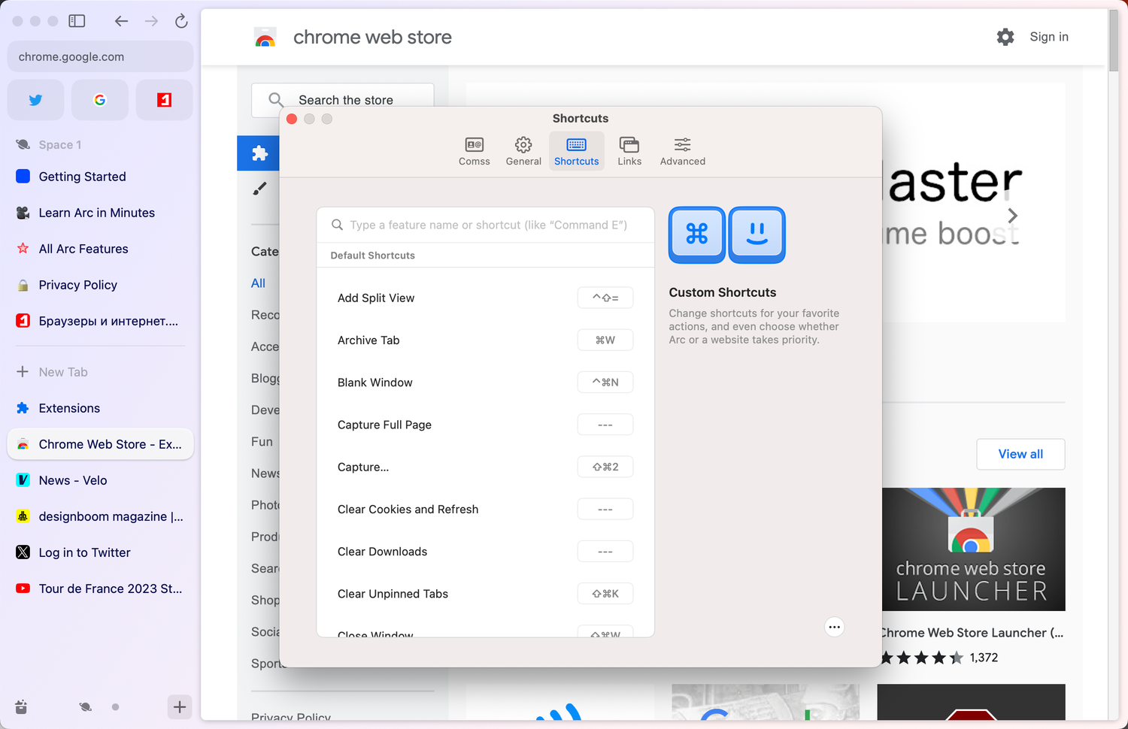Image resolution: width=1128 pixels, height=729 pixels.
Task: Open the archive icon at sidebar bottom
Action: [21, 706]
